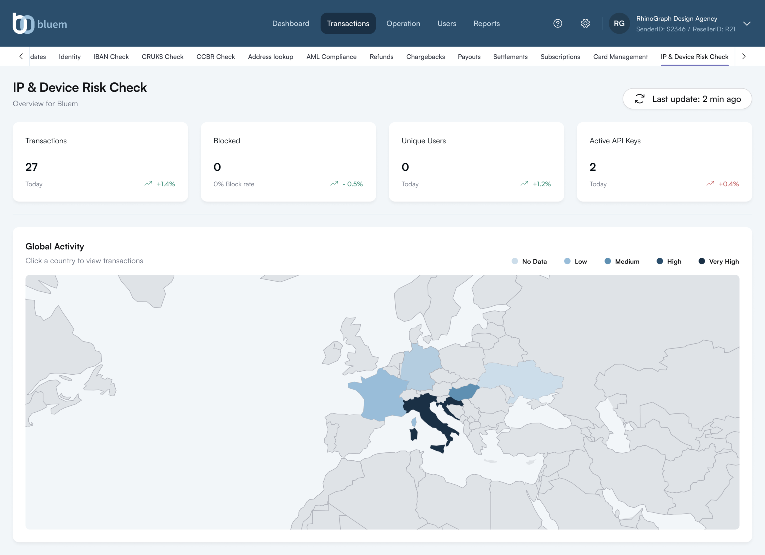Open the Dashboard menu

coord(291,23)
